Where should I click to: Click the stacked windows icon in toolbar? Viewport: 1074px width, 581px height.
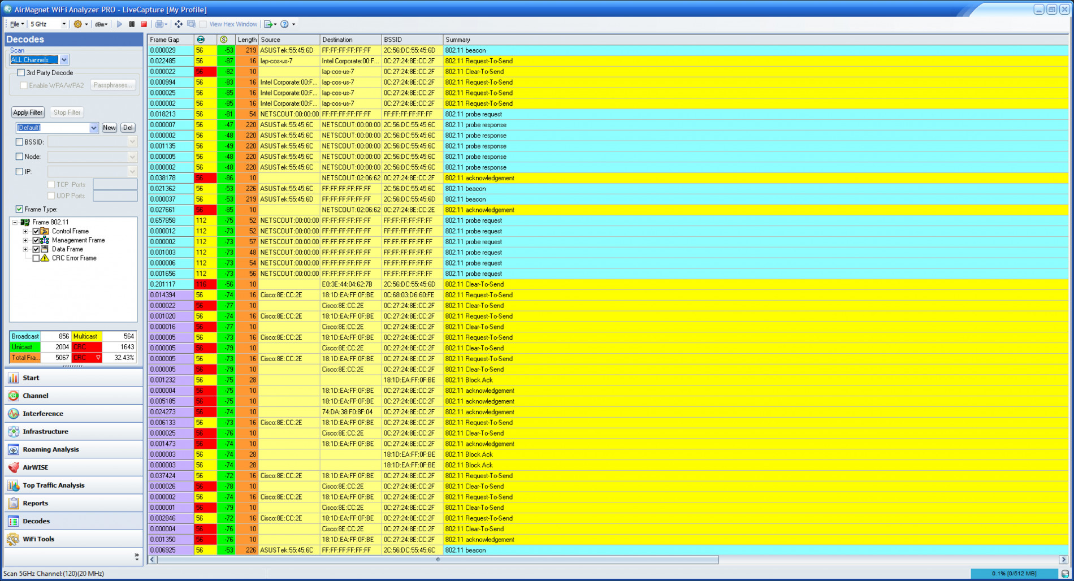(x=191, y=24)
